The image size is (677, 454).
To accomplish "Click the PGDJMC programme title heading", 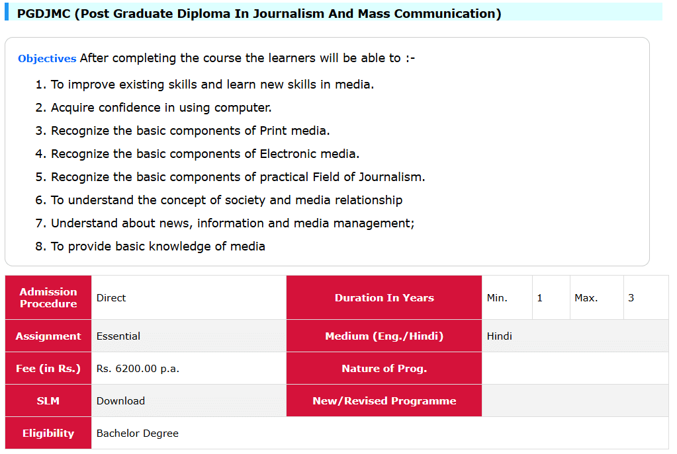I will [x=259, y=13].
